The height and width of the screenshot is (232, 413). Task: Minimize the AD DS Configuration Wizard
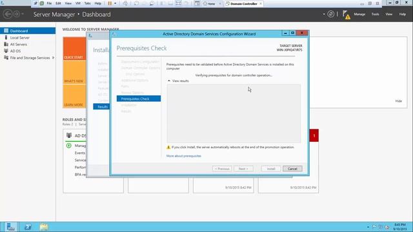[285, 33]
